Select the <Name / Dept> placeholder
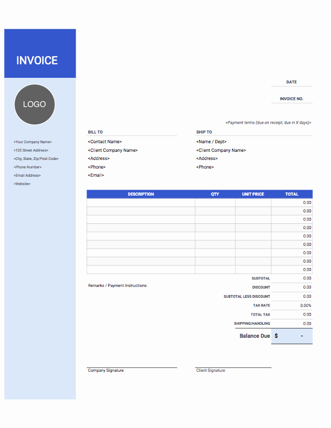This screenshot has width=331, height=428. click(x=211, y=142)
